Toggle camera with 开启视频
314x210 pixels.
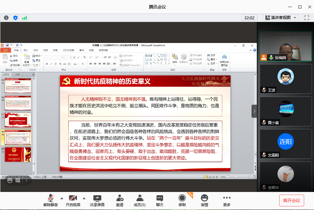[73, 200]
